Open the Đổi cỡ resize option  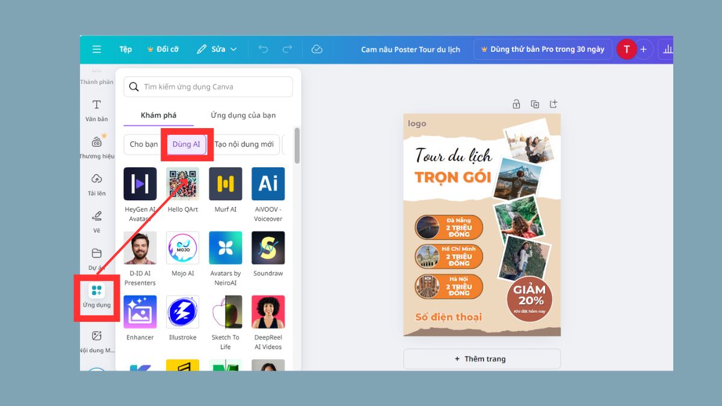click(162, 49)
